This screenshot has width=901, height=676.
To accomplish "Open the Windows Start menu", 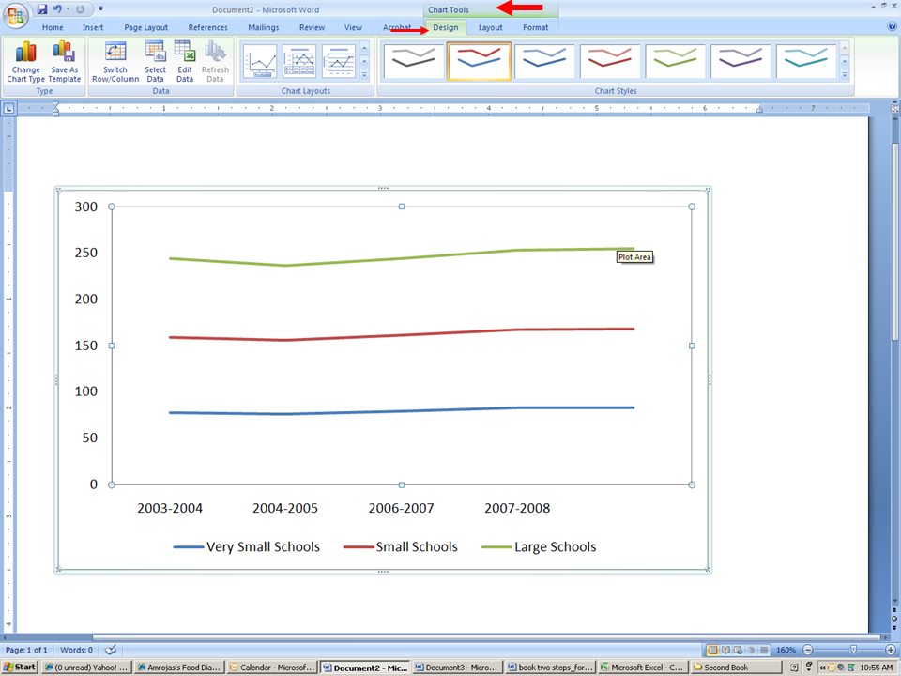I will pyautogui.click(x=20, y=667).
